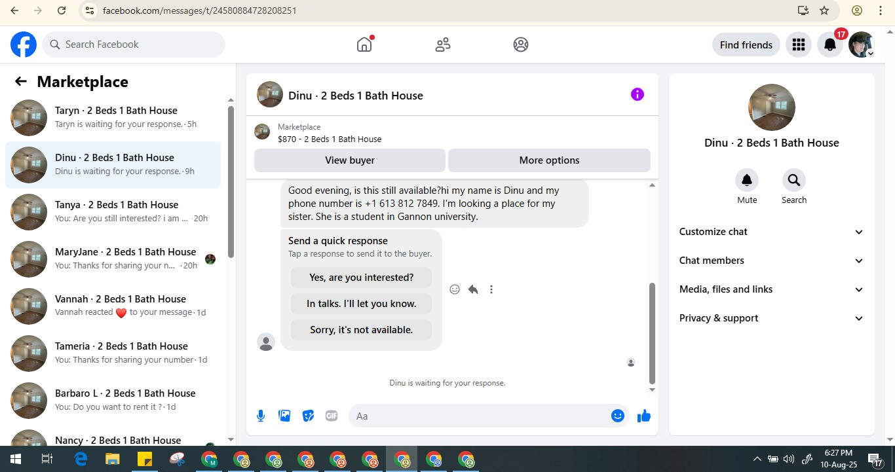Screen dimensions: 895x472
Task: Open the Windows notification center
Action: point(875,460)
